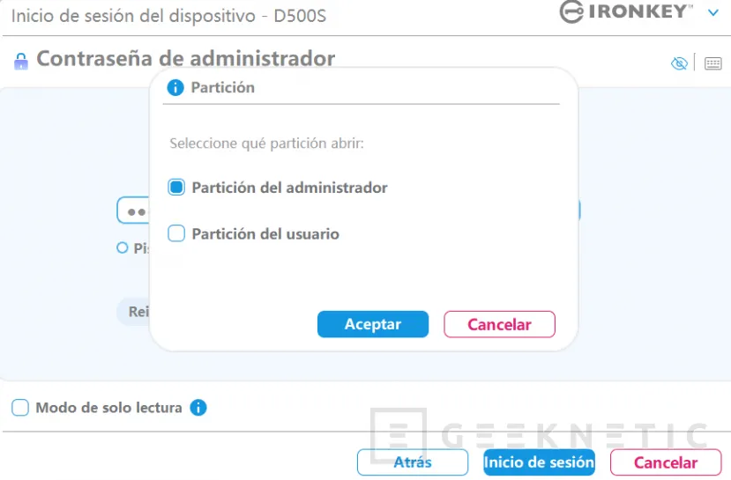731x480 pixels.
Task: Click the Partición dialog title
Action: [222, 87]
